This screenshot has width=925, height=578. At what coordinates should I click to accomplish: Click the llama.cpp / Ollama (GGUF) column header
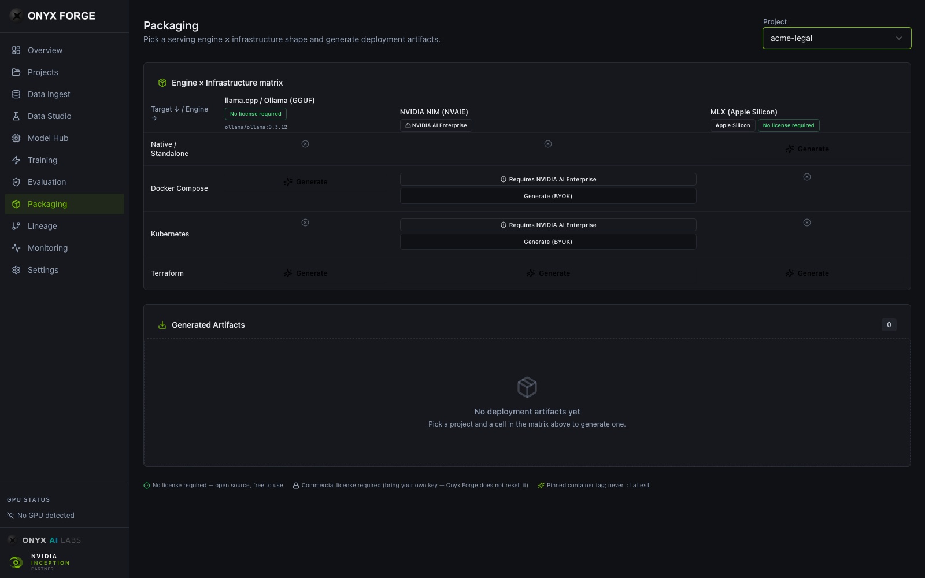[270, 101]
